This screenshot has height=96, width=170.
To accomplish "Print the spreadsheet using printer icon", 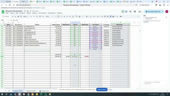I will tap(18, 17).
